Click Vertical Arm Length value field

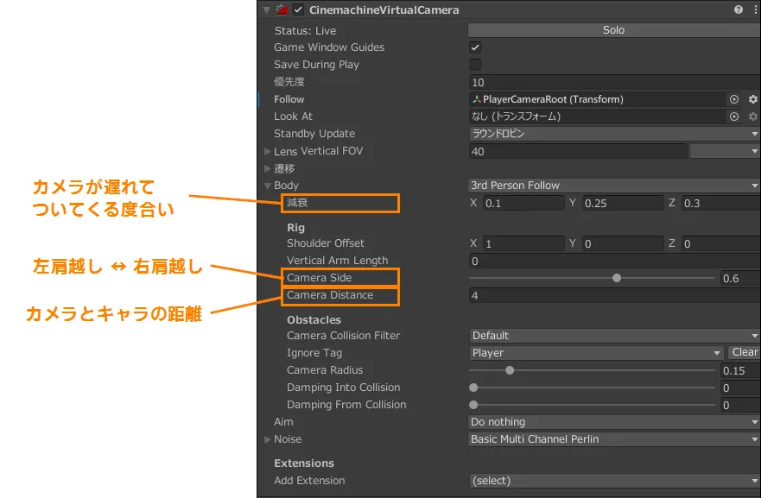[614, 262]
